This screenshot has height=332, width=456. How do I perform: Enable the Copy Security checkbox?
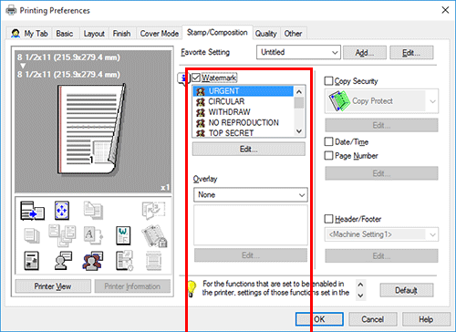[328, 81]
